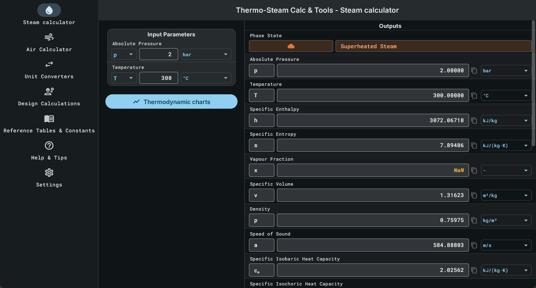
Task: Change the Specific Enthalpy kJ/kg unit dropdown
Action: point(506,121)
